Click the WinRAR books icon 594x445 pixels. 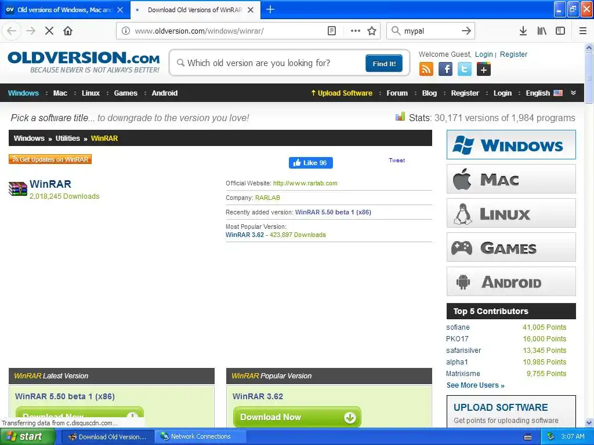[x=18, y=189]
